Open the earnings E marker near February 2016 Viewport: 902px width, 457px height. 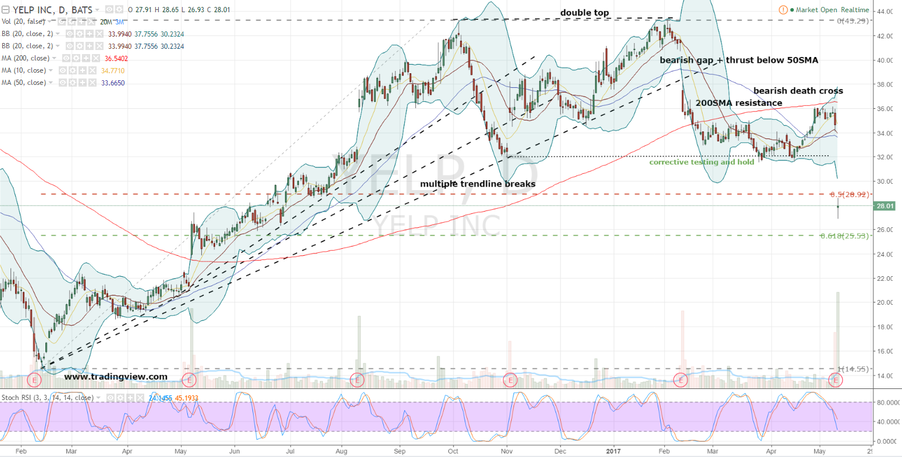34,380
